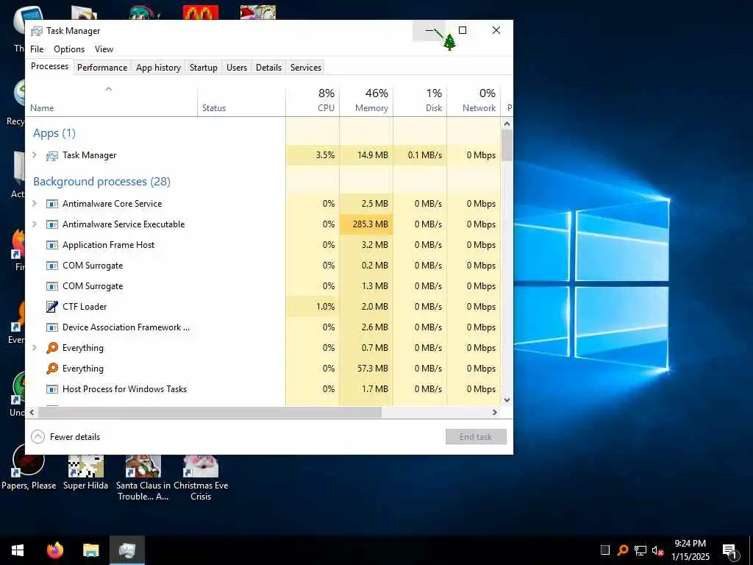This screenshot has height=565, width=753.
Task: Click the End task button
Action: [x=476, y=437]
